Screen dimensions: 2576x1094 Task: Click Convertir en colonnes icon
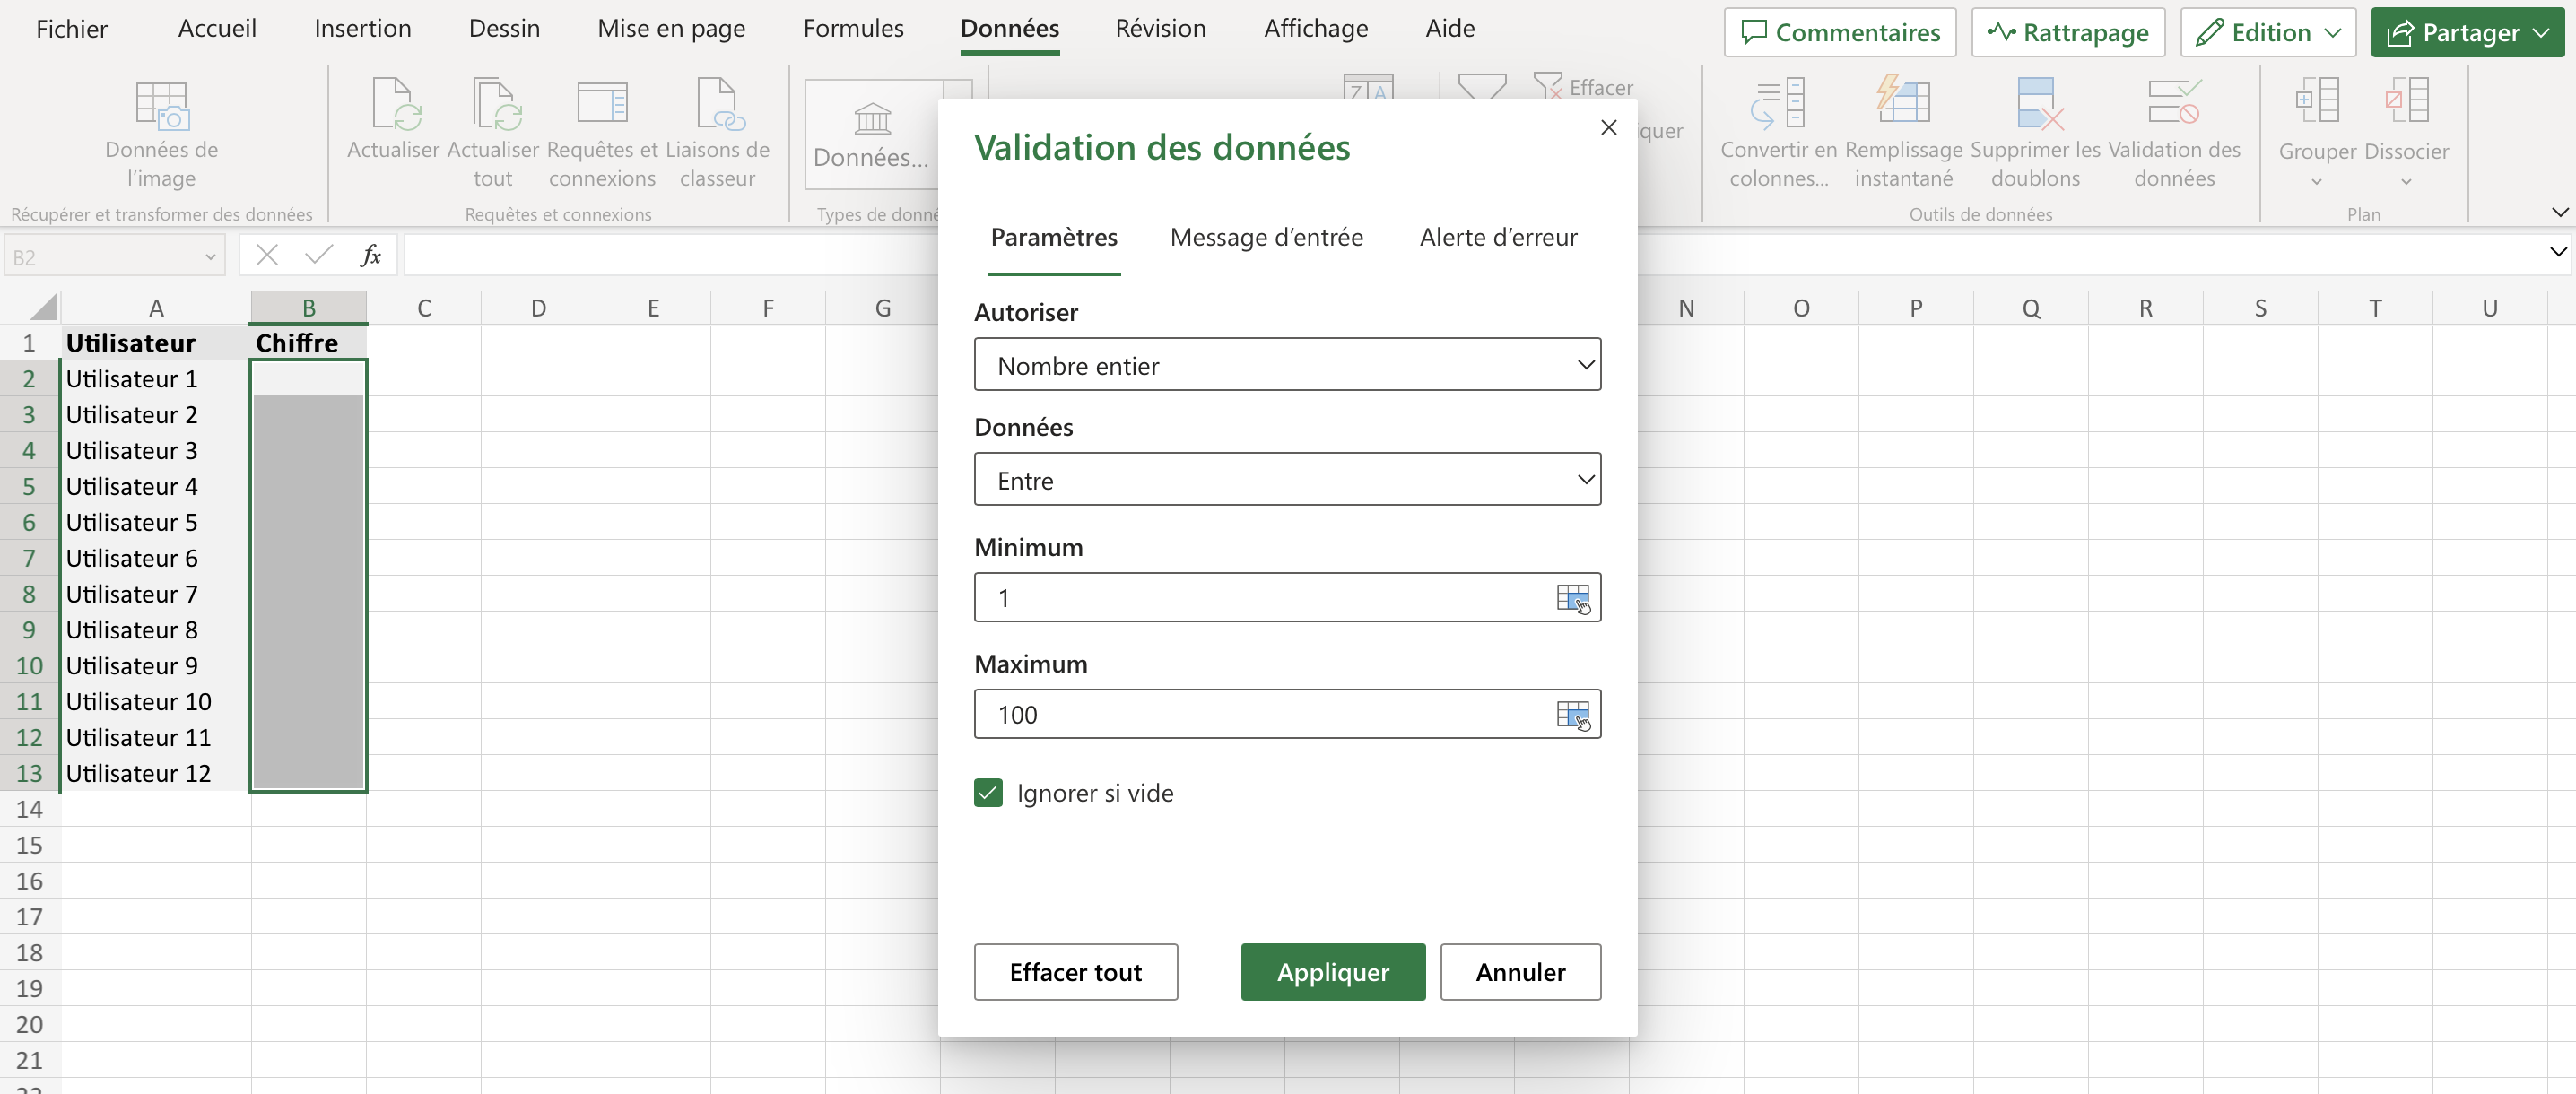(x=1778, y=104)
